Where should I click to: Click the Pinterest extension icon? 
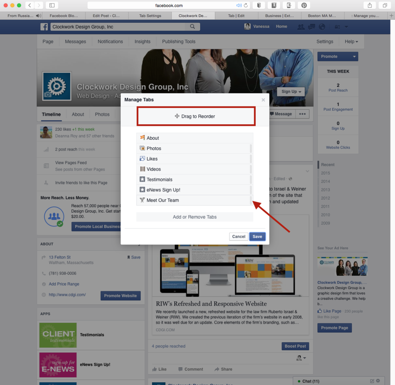point(304,5)
